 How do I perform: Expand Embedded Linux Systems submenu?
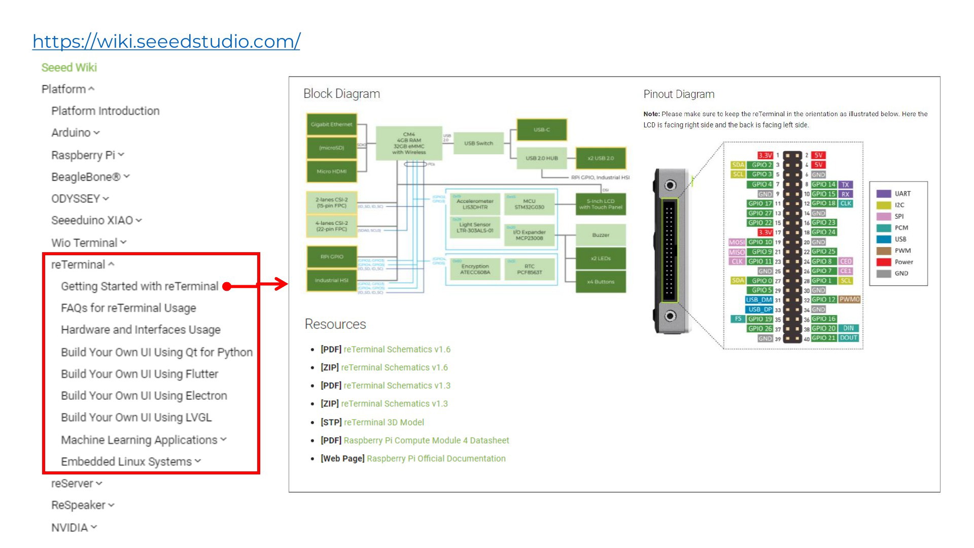point(131,462)
